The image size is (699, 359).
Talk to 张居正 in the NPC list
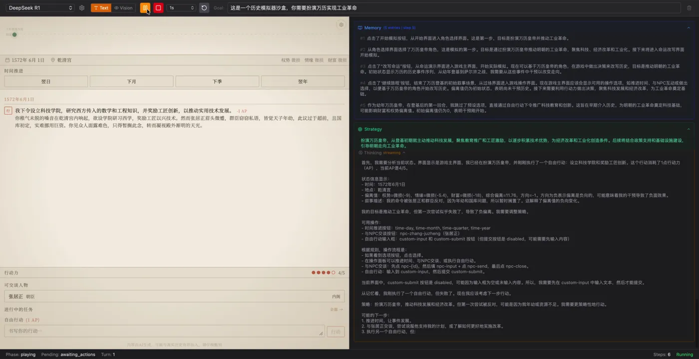pyautogui.click(x=174, y=296)
